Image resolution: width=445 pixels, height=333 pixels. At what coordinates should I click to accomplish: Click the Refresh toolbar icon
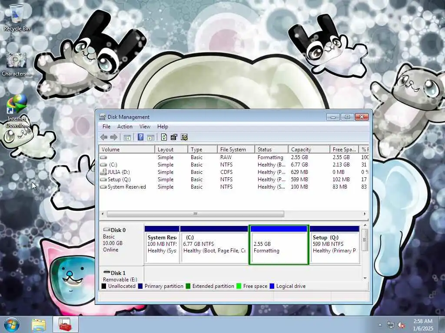click(x=164, y=137)
